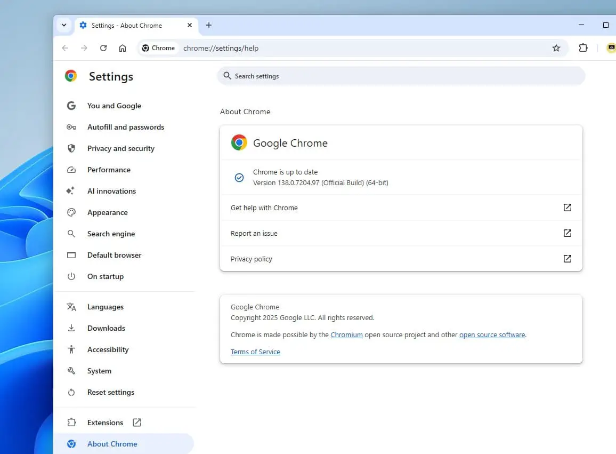
Task: Open the home page icon
Action: coord(123,48)
